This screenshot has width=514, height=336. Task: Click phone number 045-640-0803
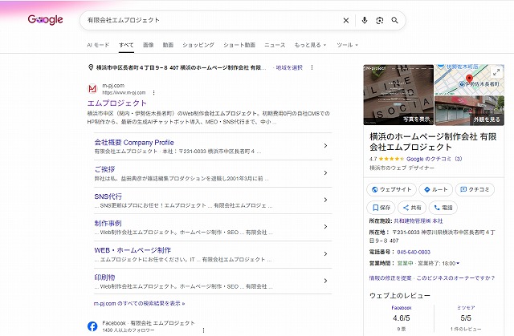click(414, 252)
